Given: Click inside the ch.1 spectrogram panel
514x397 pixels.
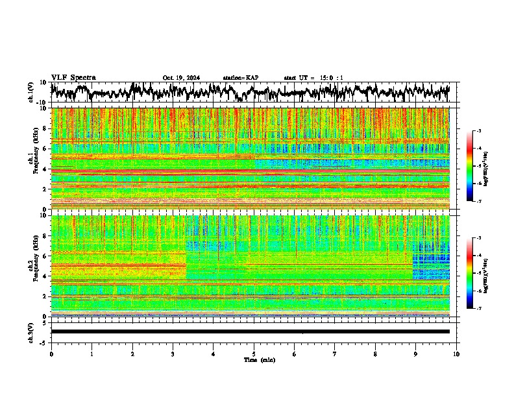Looking at the screenshot, I should coord(250,158).
